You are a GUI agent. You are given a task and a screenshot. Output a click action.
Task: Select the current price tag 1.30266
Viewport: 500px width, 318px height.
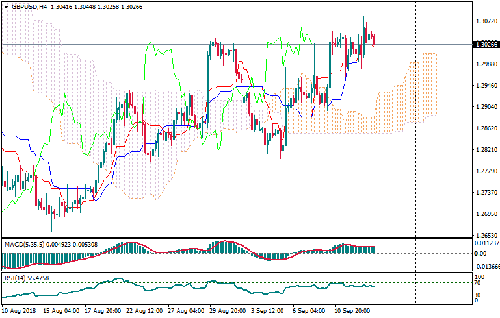(x=485, y=44)
